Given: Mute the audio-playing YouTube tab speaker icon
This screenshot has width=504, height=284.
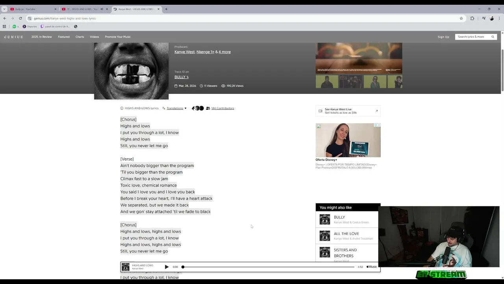Looking at the screenshot, I should click(x=102, y=9).
